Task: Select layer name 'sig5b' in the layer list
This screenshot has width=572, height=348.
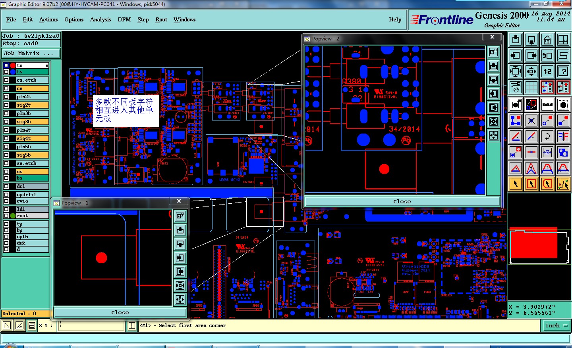Action: tap(32, 155)
